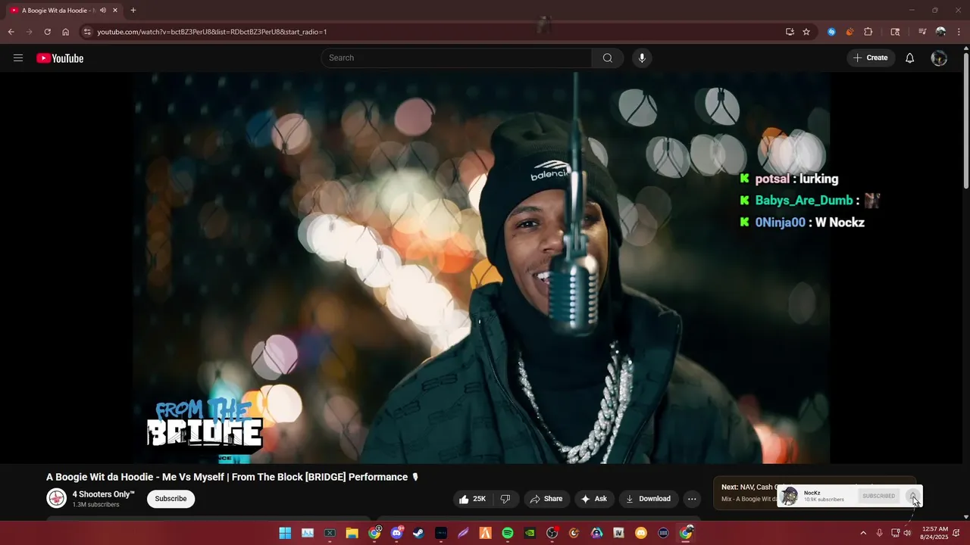Viewport: 970px width, 545px height.
Task: Go back with the browser arrow
Action: tap(11, 32)
